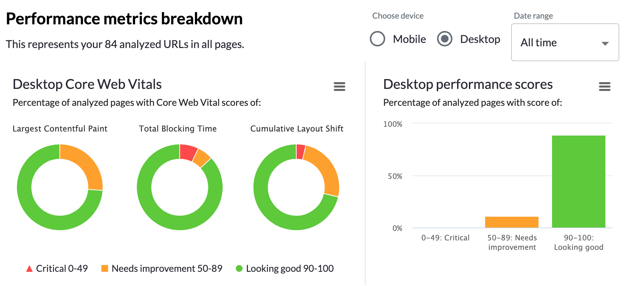625x286 pixels.
Task: Toggle the Critical 0-49 legend entry
Action: click(62, 268)
